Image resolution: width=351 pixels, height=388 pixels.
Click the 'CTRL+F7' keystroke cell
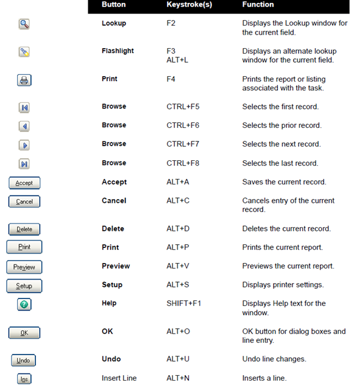(183, 144)
